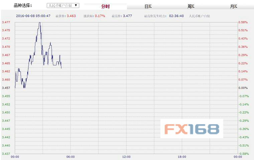The image size is (254, 160).
Task: Switch to the 分时 tab
Action: point(105,6)
